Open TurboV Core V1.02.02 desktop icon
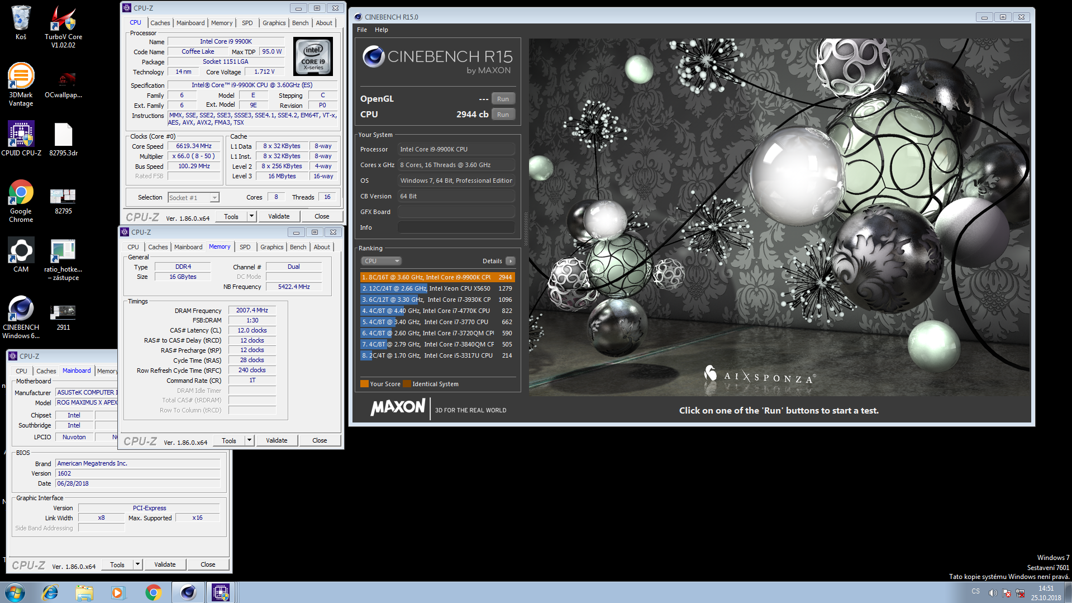1072x603 pixels. coord(63,26)
